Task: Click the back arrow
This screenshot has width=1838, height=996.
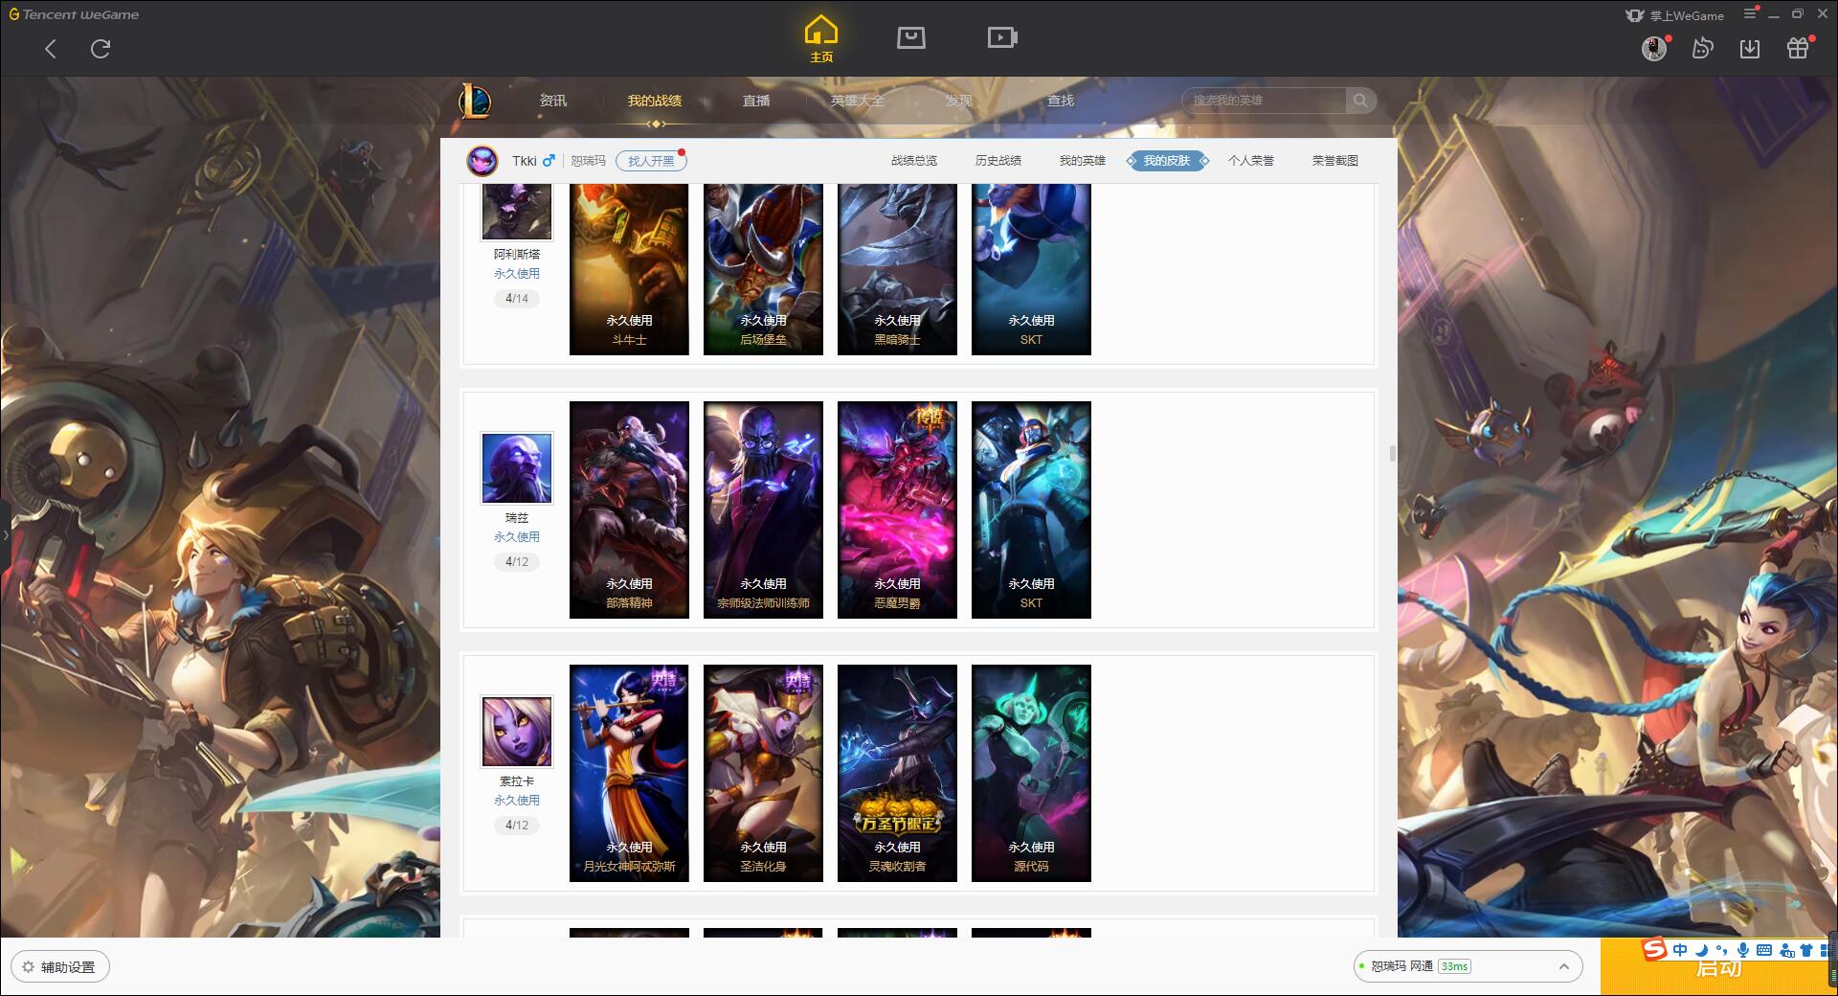Action: point(51,49)
